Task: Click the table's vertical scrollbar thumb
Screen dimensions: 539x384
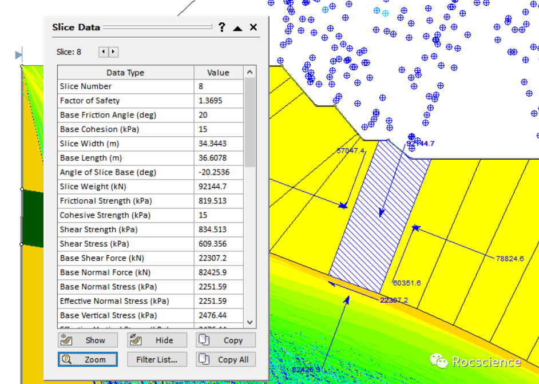Action: 249,122
